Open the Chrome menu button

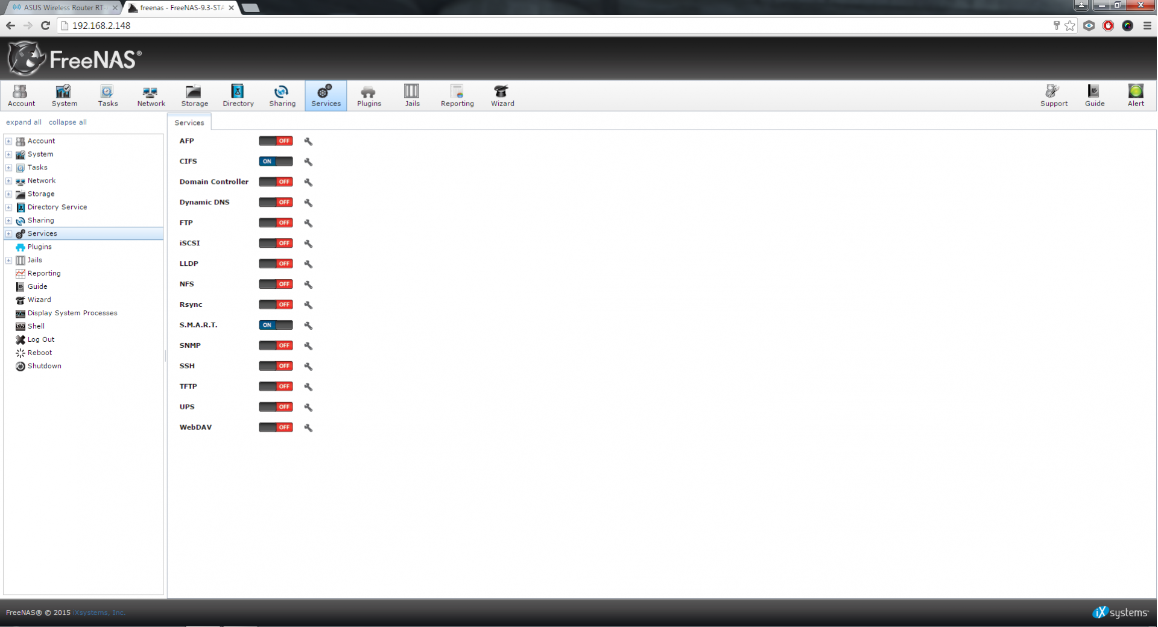click(x=1147, y=25)
